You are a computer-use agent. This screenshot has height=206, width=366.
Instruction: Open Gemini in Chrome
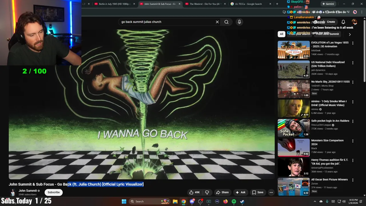328,4
